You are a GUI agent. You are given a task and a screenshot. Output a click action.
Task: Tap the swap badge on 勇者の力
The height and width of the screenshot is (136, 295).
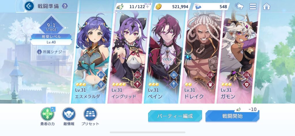53,109
